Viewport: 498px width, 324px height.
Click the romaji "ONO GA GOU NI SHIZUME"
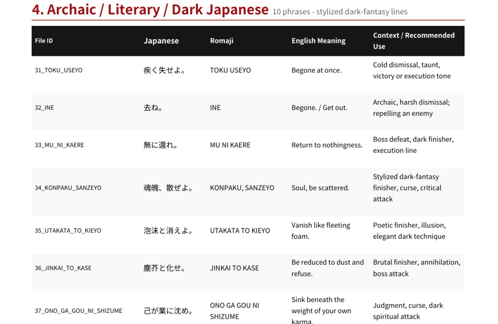(234, 311)
